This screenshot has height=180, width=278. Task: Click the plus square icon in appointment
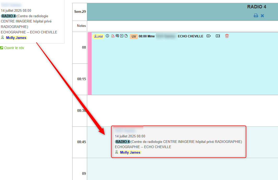tap(122, 36)
